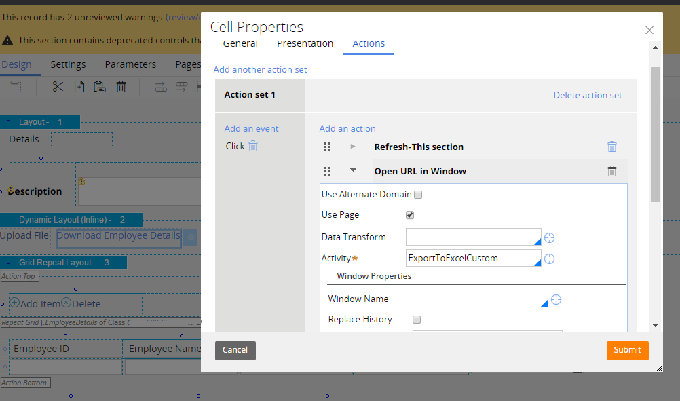
Task: Check the Replace History checkbox
Action: pyautogui.click(x=416, y=319)
